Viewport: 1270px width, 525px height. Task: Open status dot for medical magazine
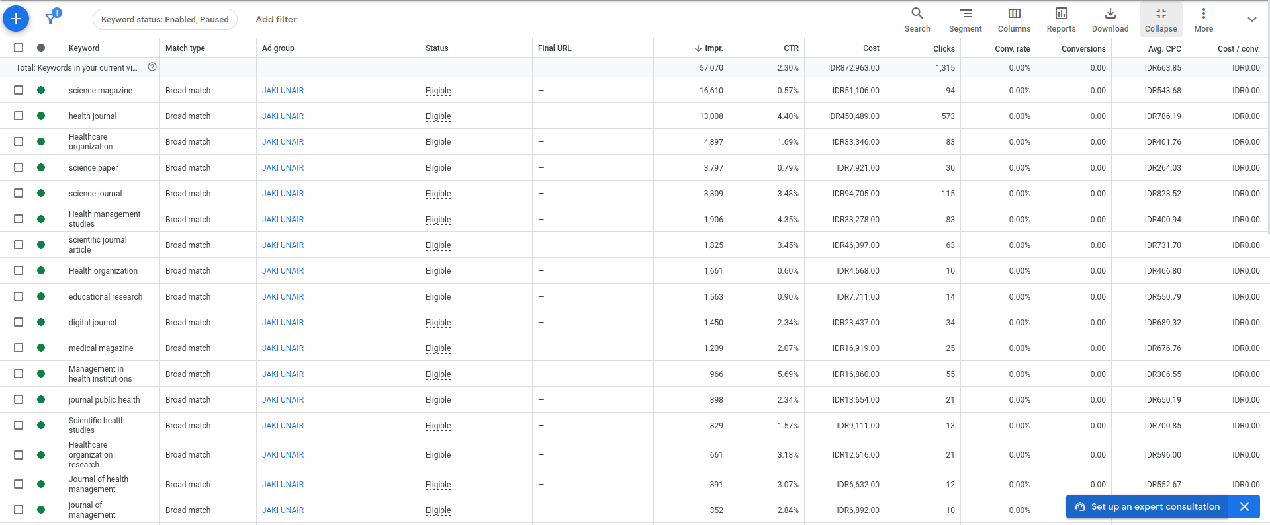[x=41, y=348]
